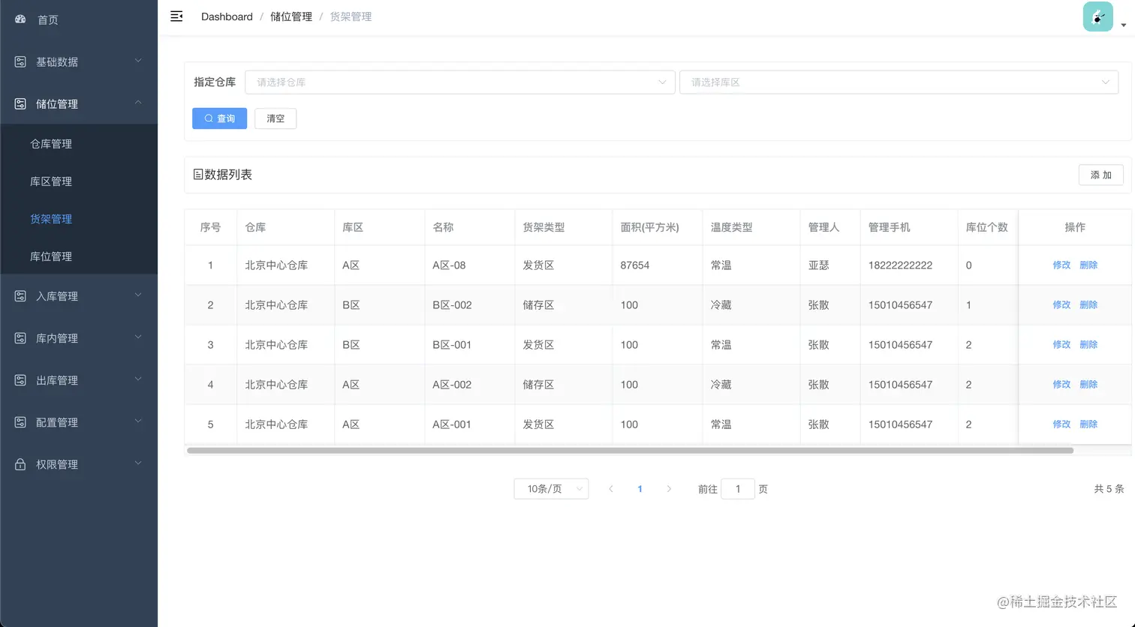Select the 货架管理 submenu item
The width and height of the screenshot is (1135, 627).
point(79,218)
